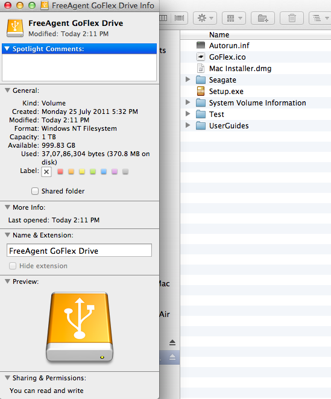The image size is (331, 399).
Task: Click the Trash delete toolbar button
Action: [292, 18]
